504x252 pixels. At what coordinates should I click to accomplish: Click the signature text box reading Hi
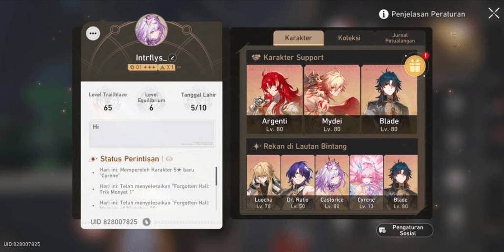pos(152,134)
